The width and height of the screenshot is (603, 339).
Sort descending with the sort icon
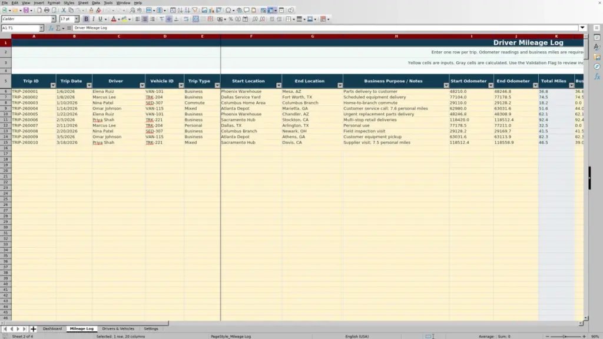click(x=187, y=11)
